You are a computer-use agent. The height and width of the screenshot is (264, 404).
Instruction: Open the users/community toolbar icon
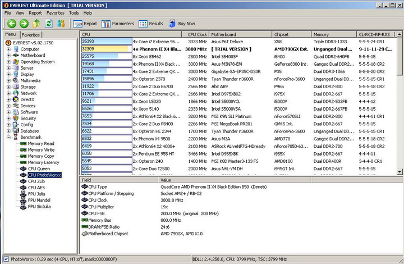tap(61, 24)
